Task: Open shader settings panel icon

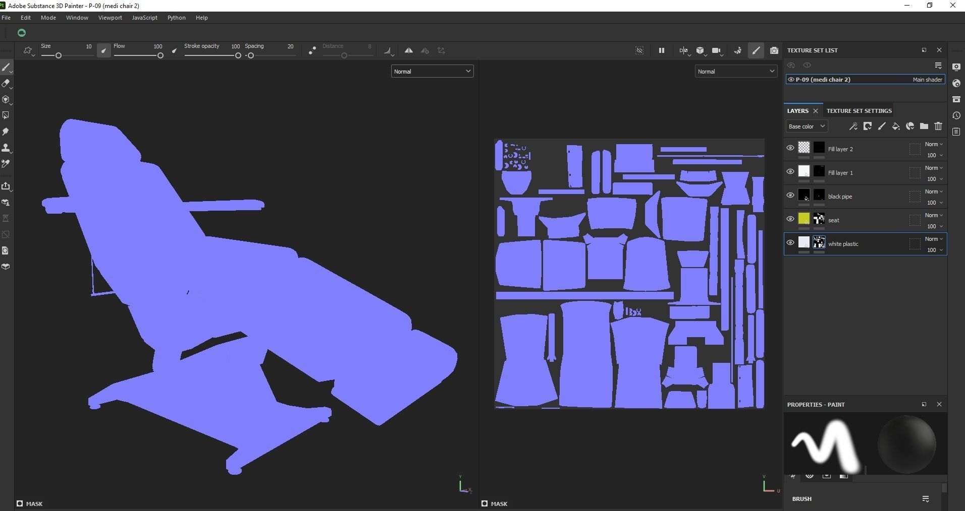Action: pos(956,83)
